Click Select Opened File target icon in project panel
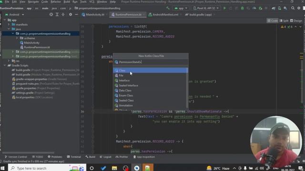This screenshot has width=305, height=171. click(x=51, y=15)
